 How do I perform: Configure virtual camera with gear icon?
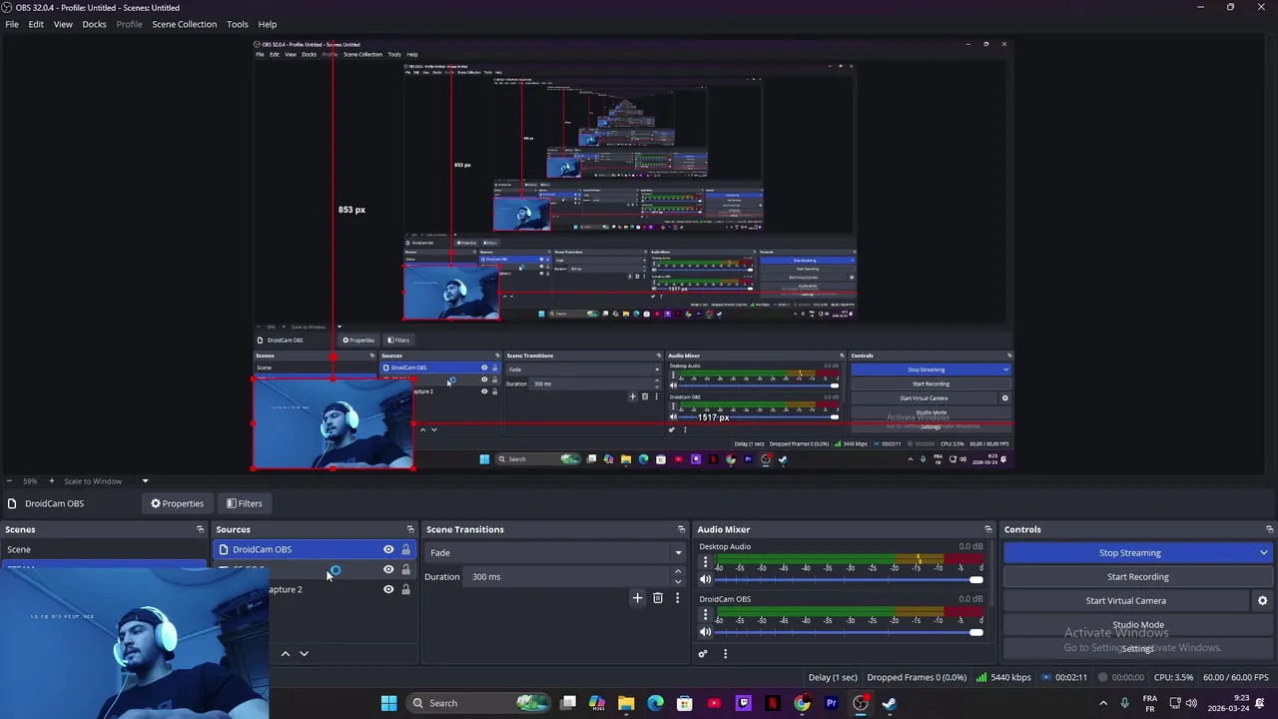(x=1262, y=601)
